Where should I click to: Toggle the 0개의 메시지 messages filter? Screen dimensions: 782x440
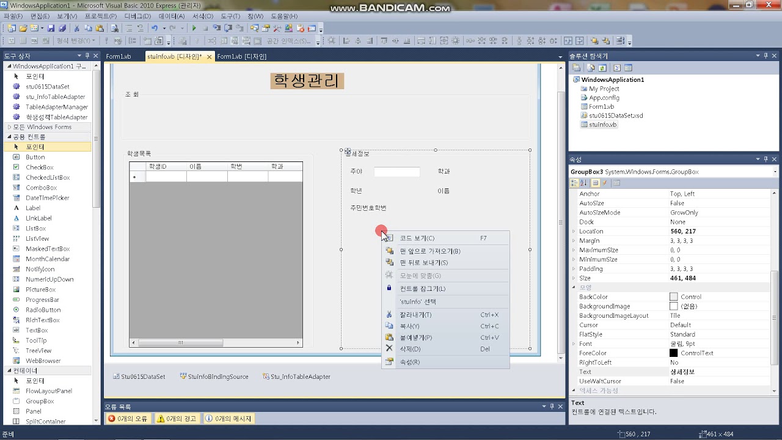[x=228, y=419]
